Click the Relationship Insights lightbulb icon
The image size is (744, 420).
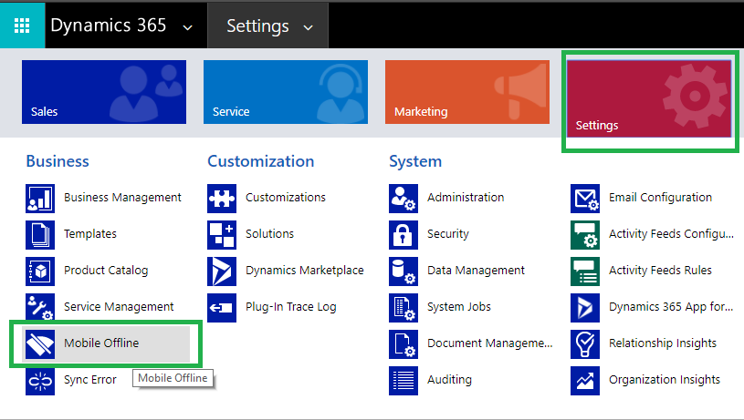(x=585, y=344)
